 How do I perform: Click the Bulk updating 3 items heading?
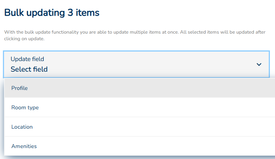[x=52, y=13]
